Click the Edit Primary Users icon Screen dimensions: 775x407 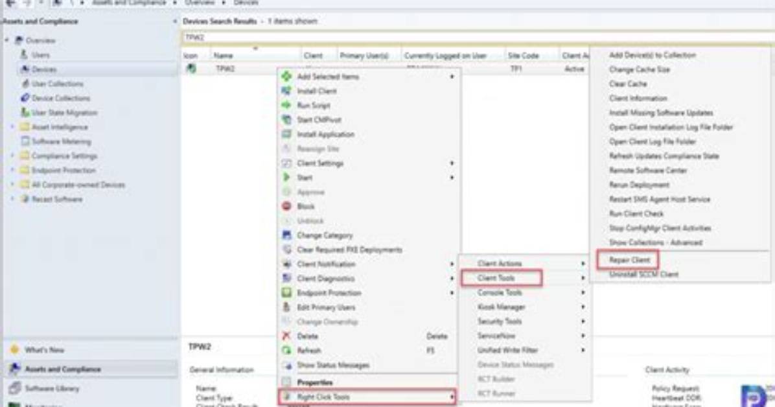pos(286,307)
